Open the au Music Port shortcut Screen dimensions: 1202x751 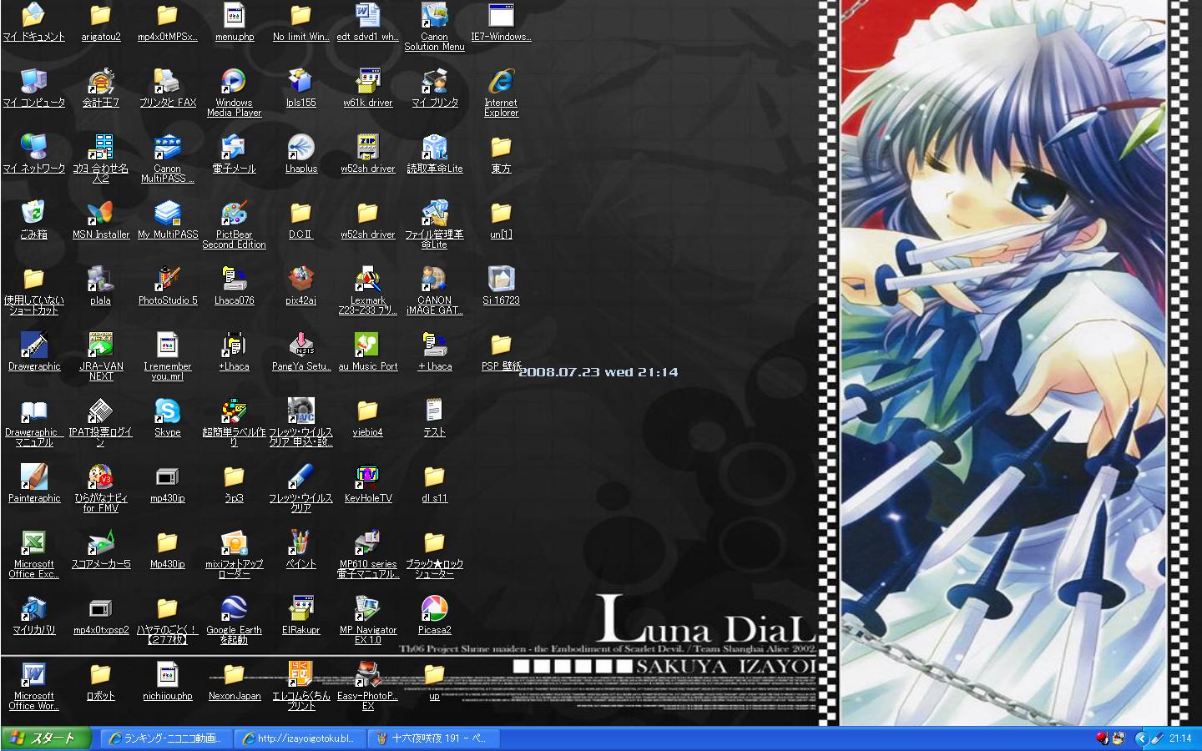coord(367,345)
